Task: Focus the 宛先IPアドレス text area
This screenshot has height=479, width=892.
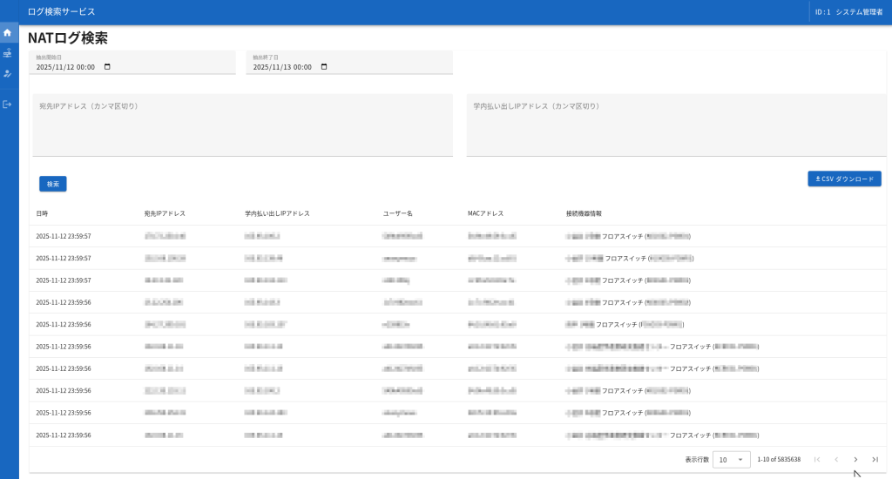Action: (x=242, y=125)
